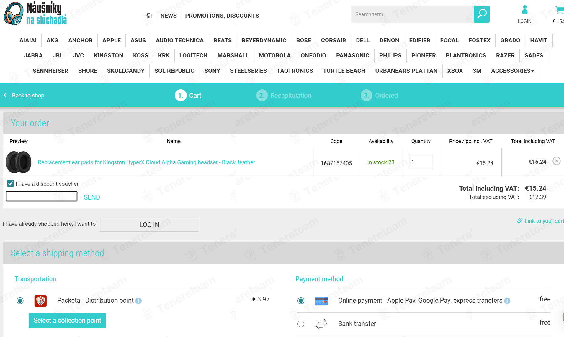Click Back to shop link

click(x=28, y=95)
